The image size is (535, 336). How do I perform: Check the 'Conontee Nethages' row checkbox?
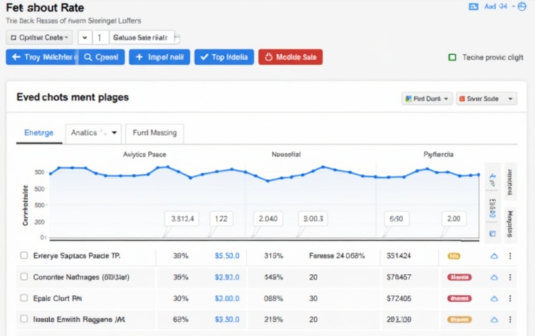[x=24, y=276]
